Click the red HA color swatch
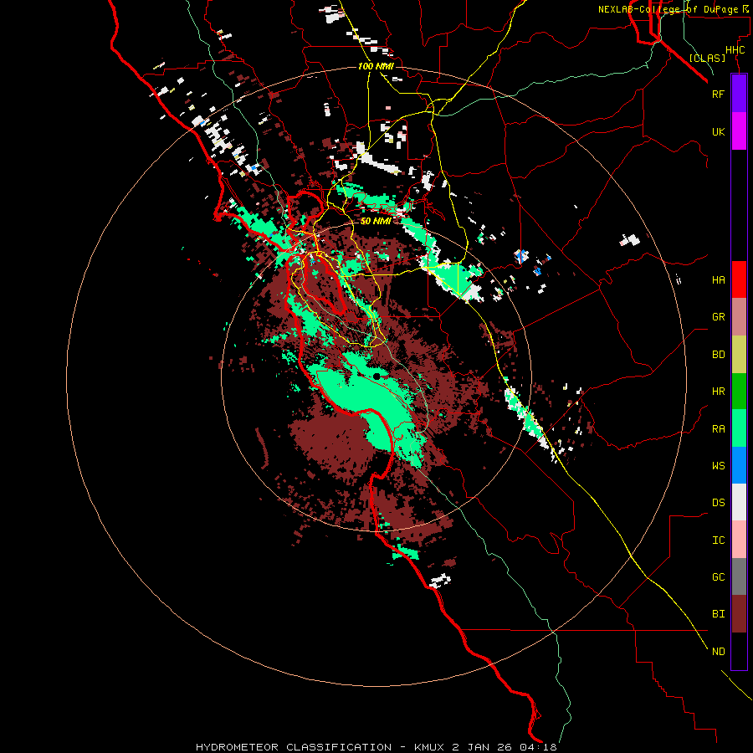The width and height of the screenshot is (753, 753). pos(739,279)
